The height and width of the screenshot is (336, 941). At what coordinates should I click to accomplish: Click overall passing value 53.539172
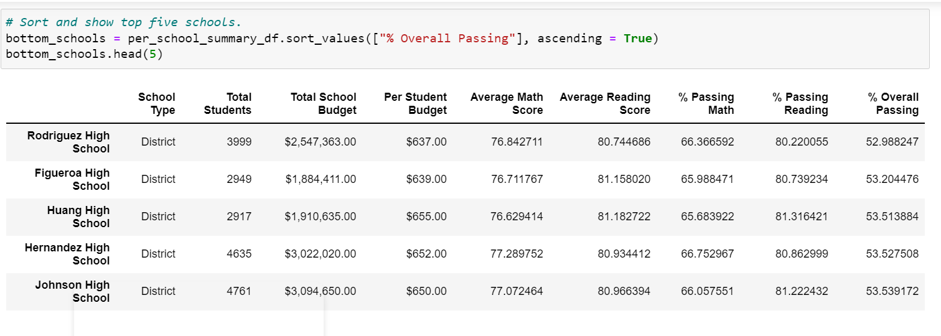(x=892, y=291)
